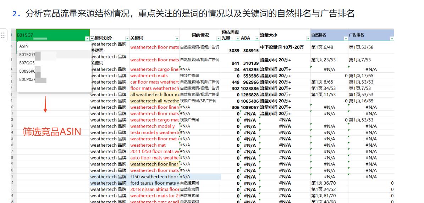Viewport: 424px width, 203px height.
Task: Select keyword cell floor mats weathertech
Action: pos(155,88)
